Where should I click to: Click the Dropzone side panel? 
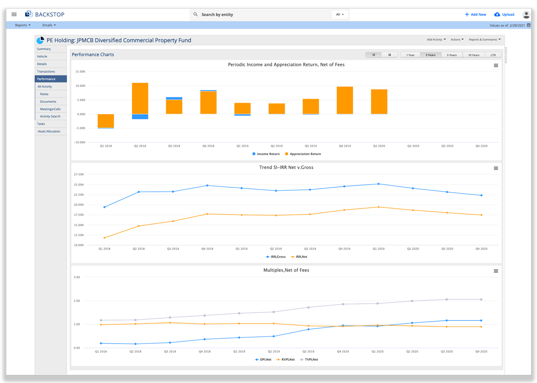pos(506,55)
